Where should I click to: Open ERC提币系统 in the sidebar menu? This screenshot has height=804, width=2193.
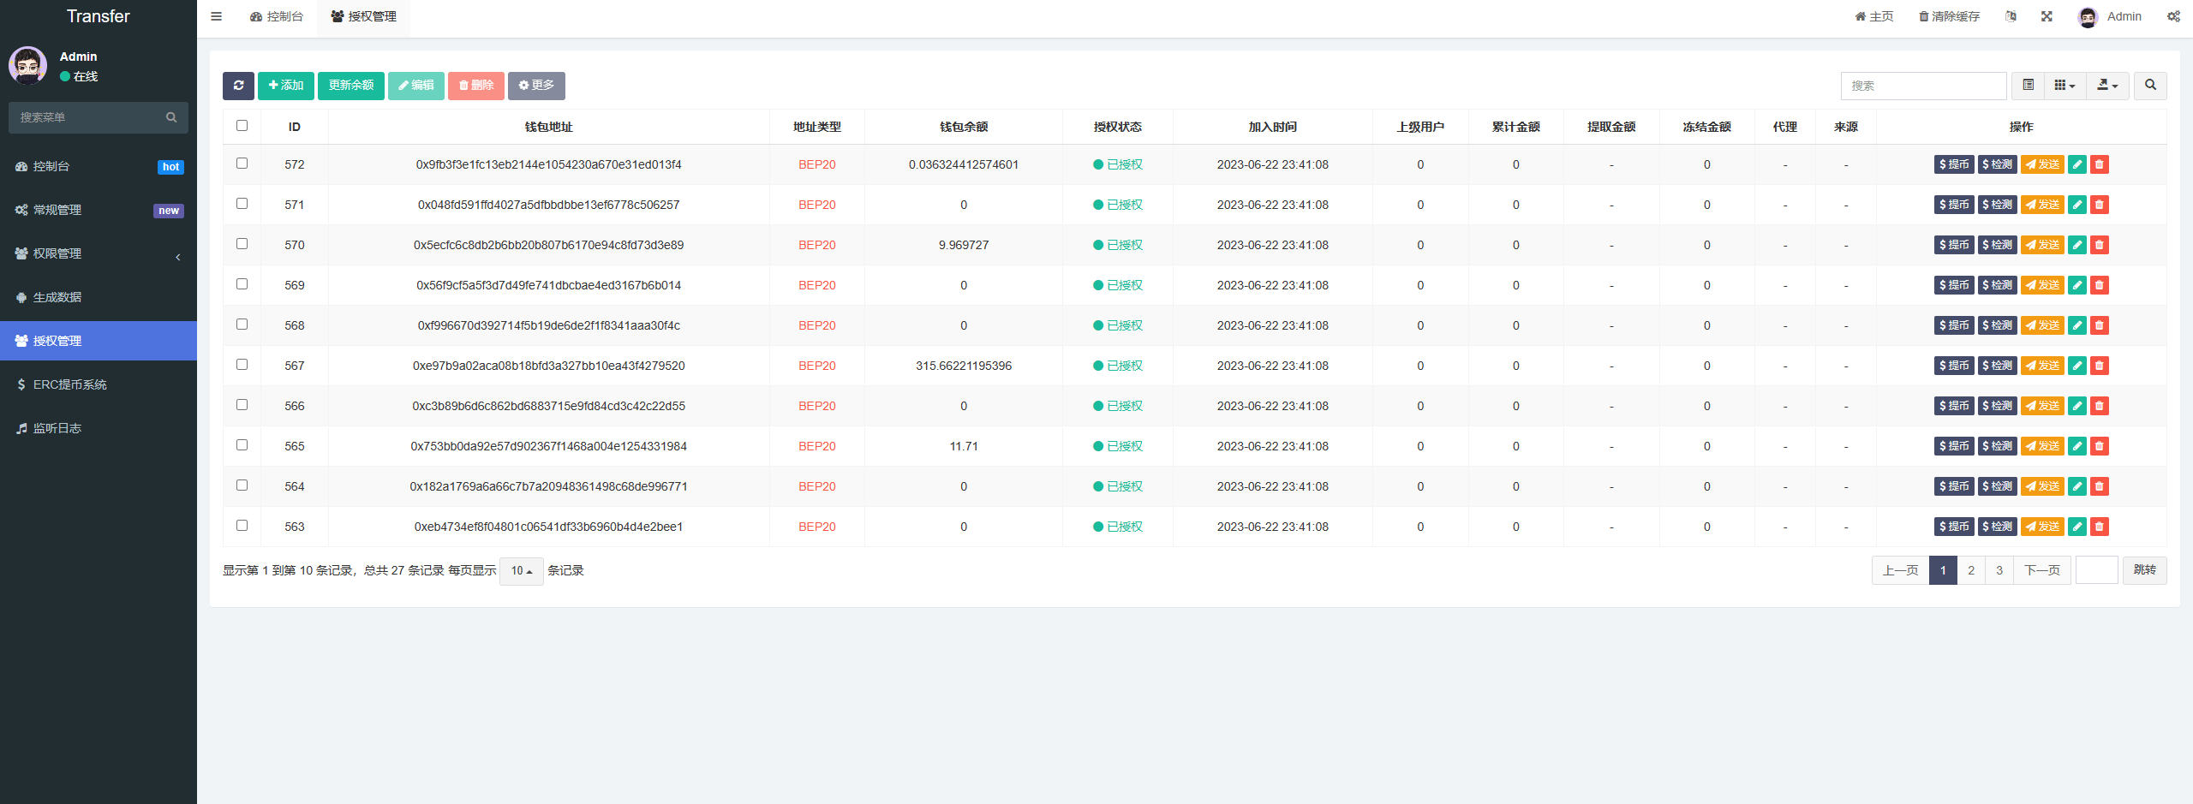pyautogui.click(x=69, y=384)
